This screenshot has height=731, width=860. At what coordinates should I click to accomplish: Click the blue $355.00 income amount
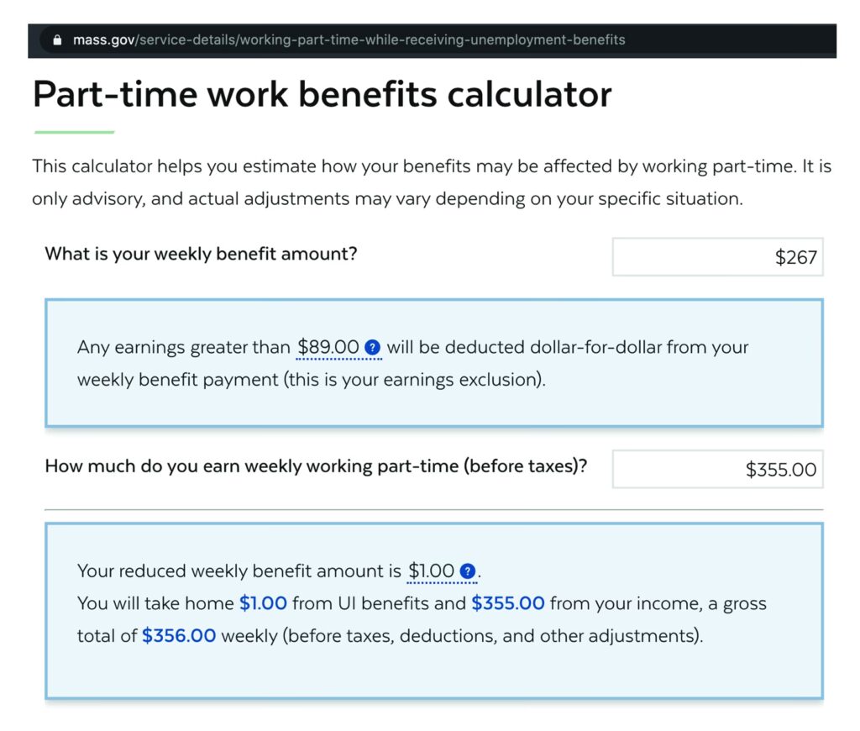tap(508, 603)
